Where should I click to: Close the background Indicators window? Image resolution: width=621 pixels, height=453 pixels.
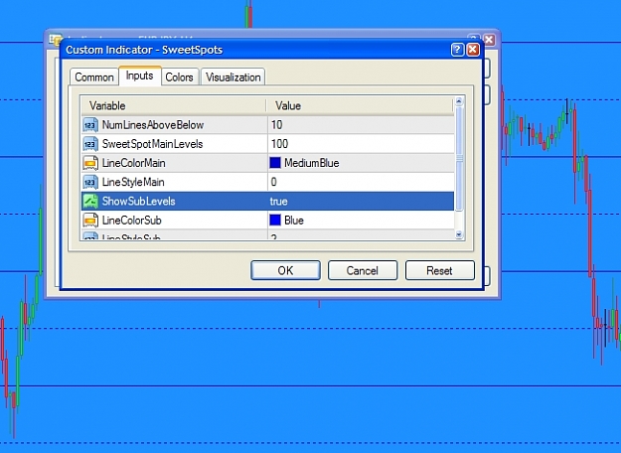point(490,40)
